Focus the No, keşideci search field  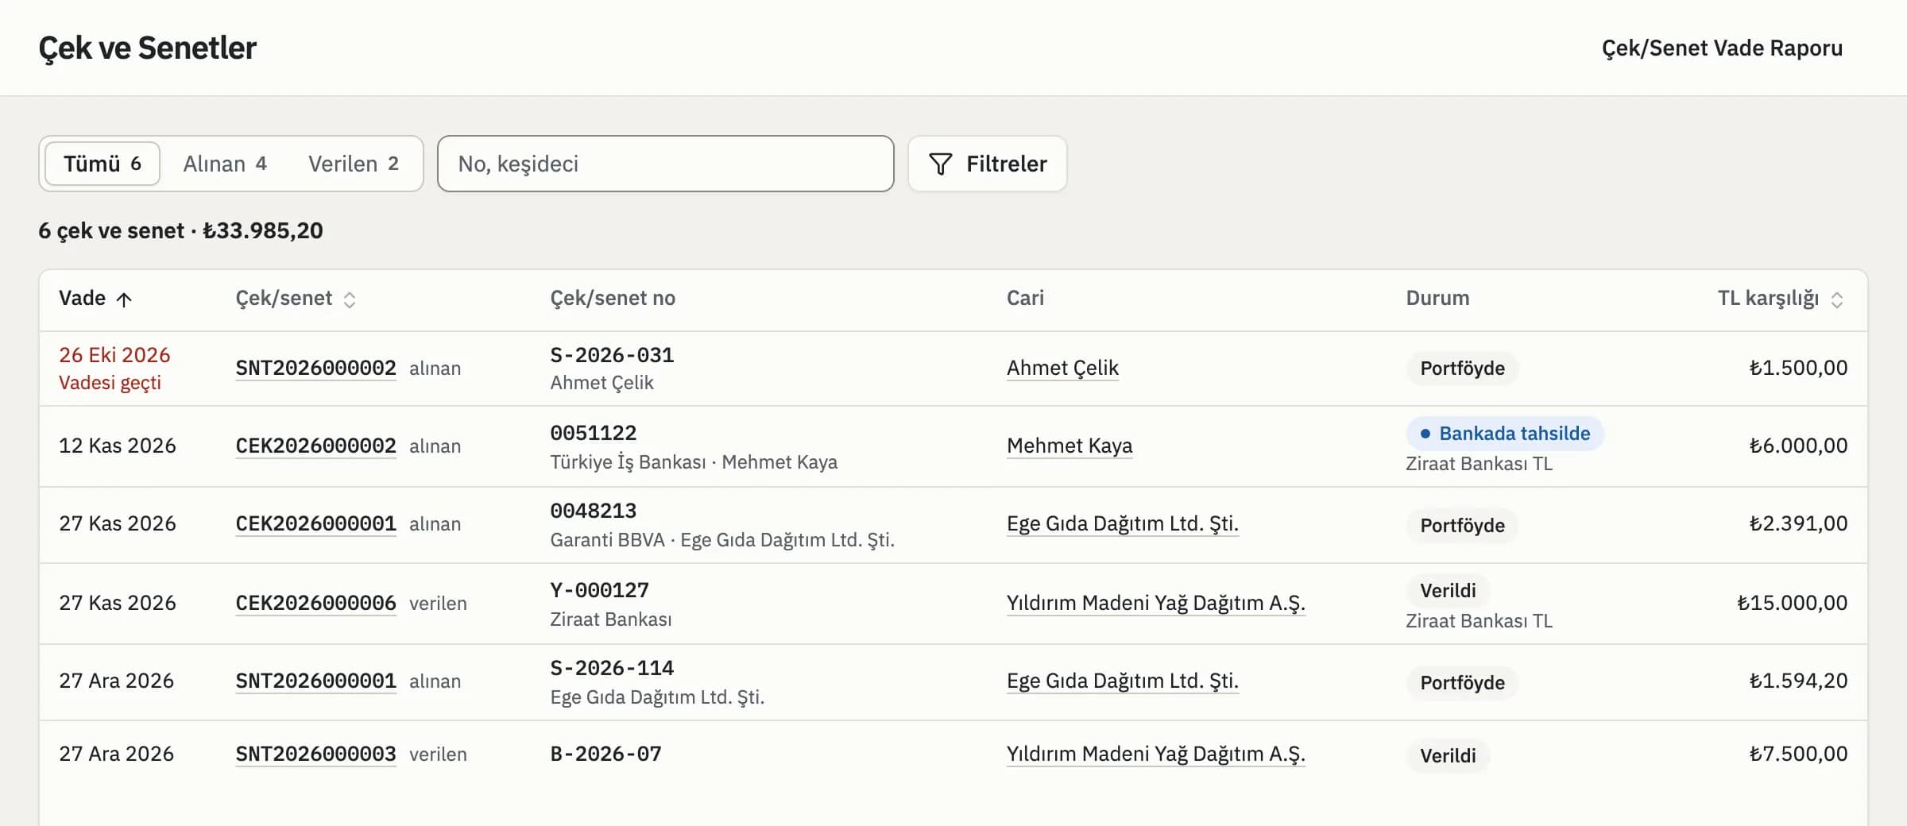pos(666,164)
